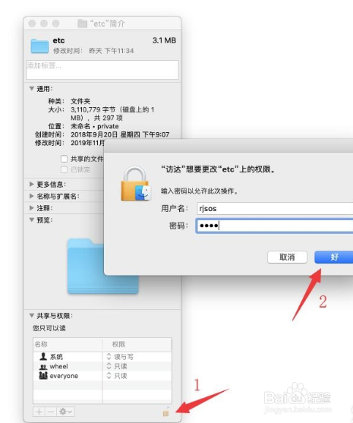The height and width of the screenshot is (423, 353).
Task: Select the everyone group row
Action: point(102,375)
